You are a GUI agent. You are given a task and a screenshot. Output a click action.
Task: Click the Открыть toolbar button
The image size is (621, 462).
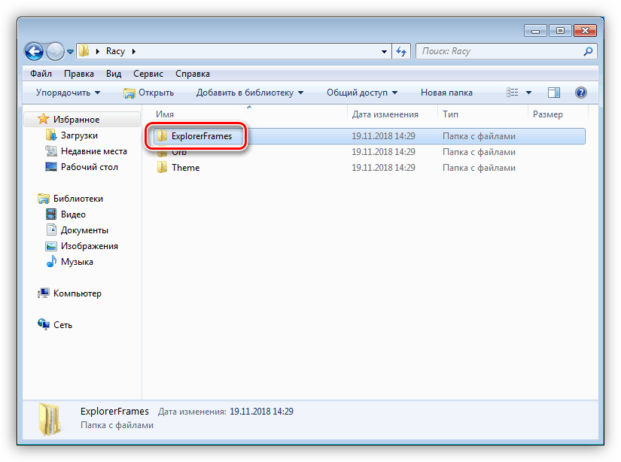click(149, 93)
